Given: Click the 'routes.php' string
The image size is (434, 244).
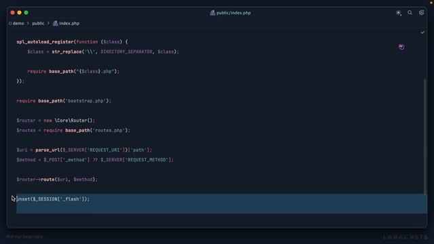Looking at the screenshot, I should pos(108,130).
